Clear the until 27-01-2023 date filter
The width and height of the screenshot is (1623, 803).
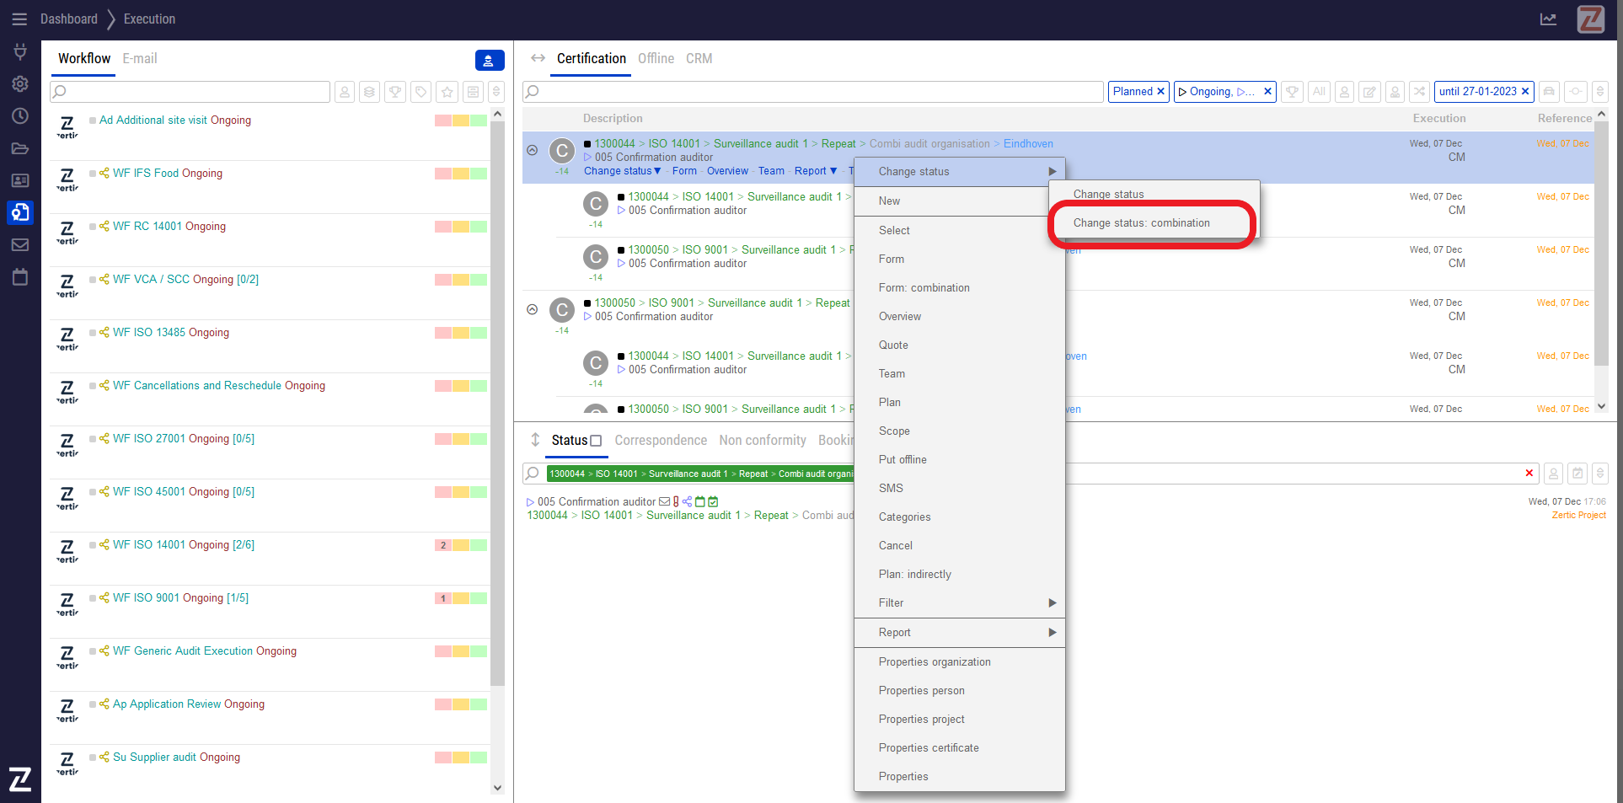pyautogui.click(x=1525, y=92)
